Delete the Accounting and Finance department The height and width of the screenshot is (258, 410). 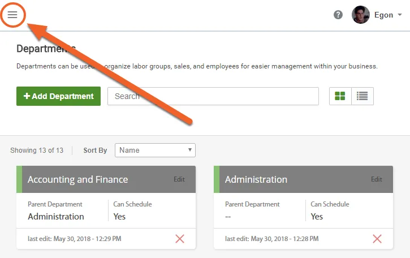180,239
